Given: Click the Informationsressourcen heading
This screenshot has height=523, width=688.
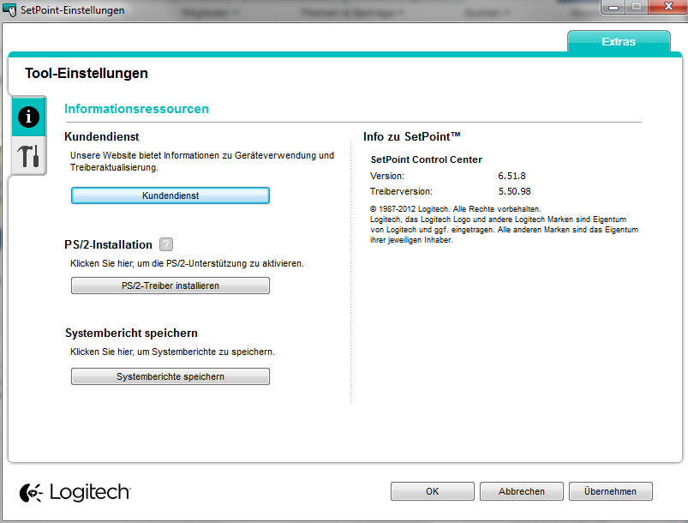Looking at the screenshot, I should pos(136,109).
